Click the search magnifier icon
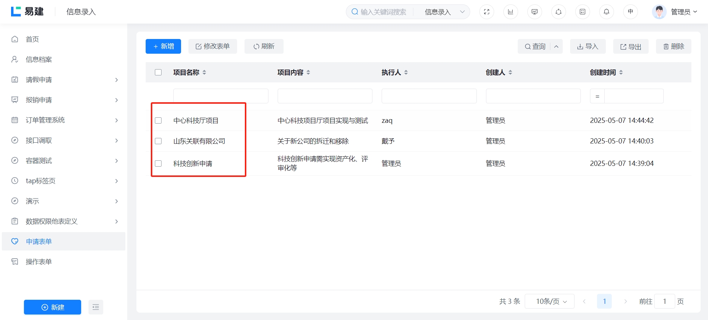This screenshot has height=320, width=708. click(355, 12)
